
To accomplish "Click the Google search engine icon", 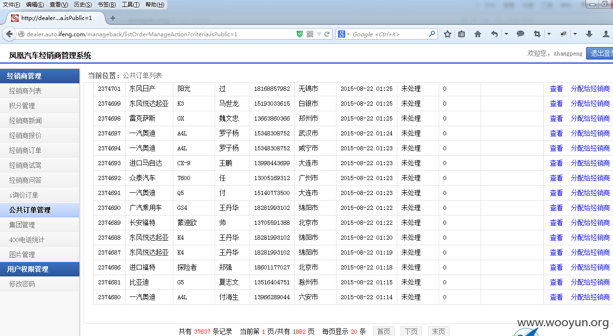I will [342, 34].
